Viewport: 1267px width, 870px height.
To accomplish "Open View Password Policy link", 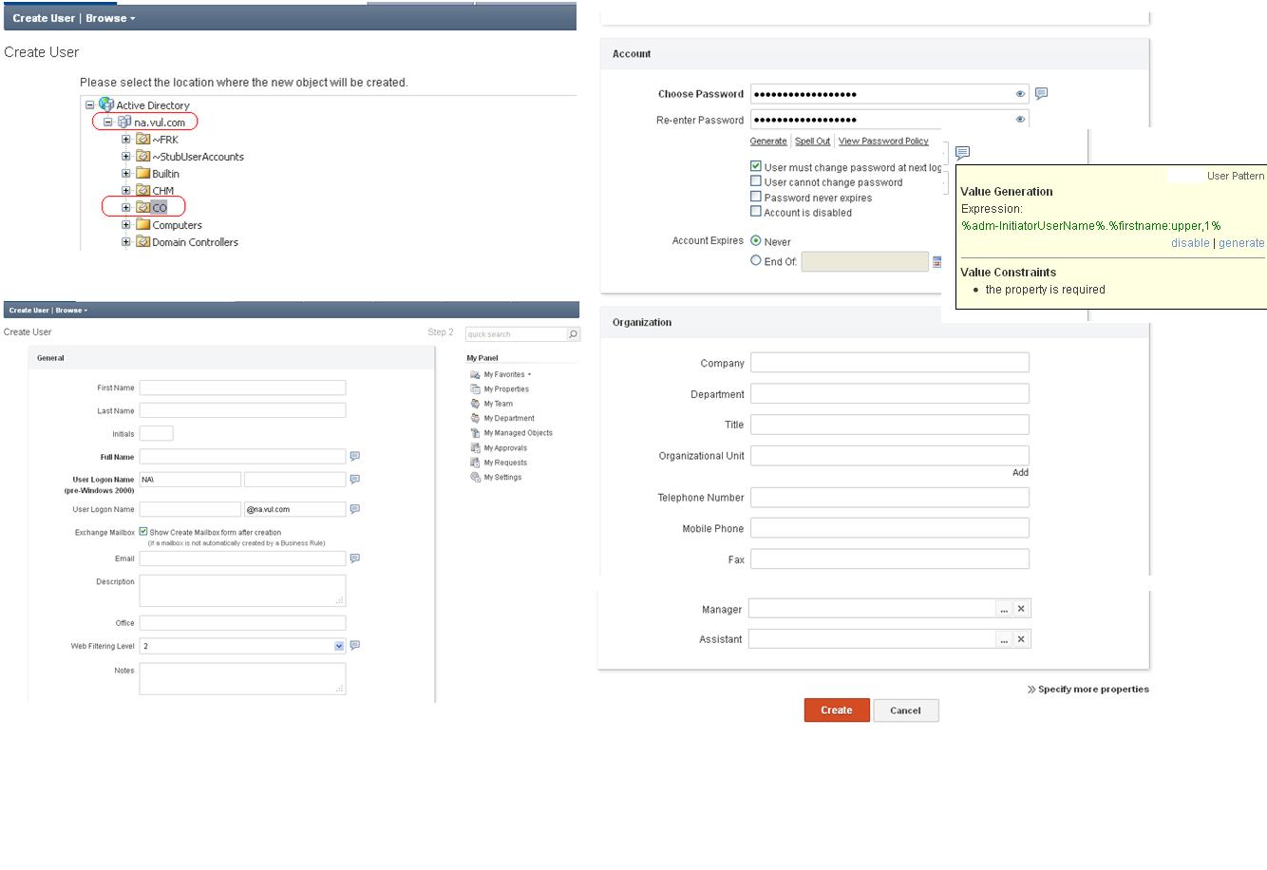I will 883,141.
